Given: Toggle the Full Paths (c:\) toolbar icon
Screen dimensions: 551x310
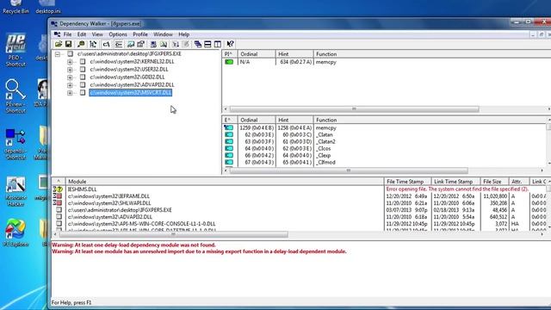Looking at the screenshot, I should tap(106, 44).
